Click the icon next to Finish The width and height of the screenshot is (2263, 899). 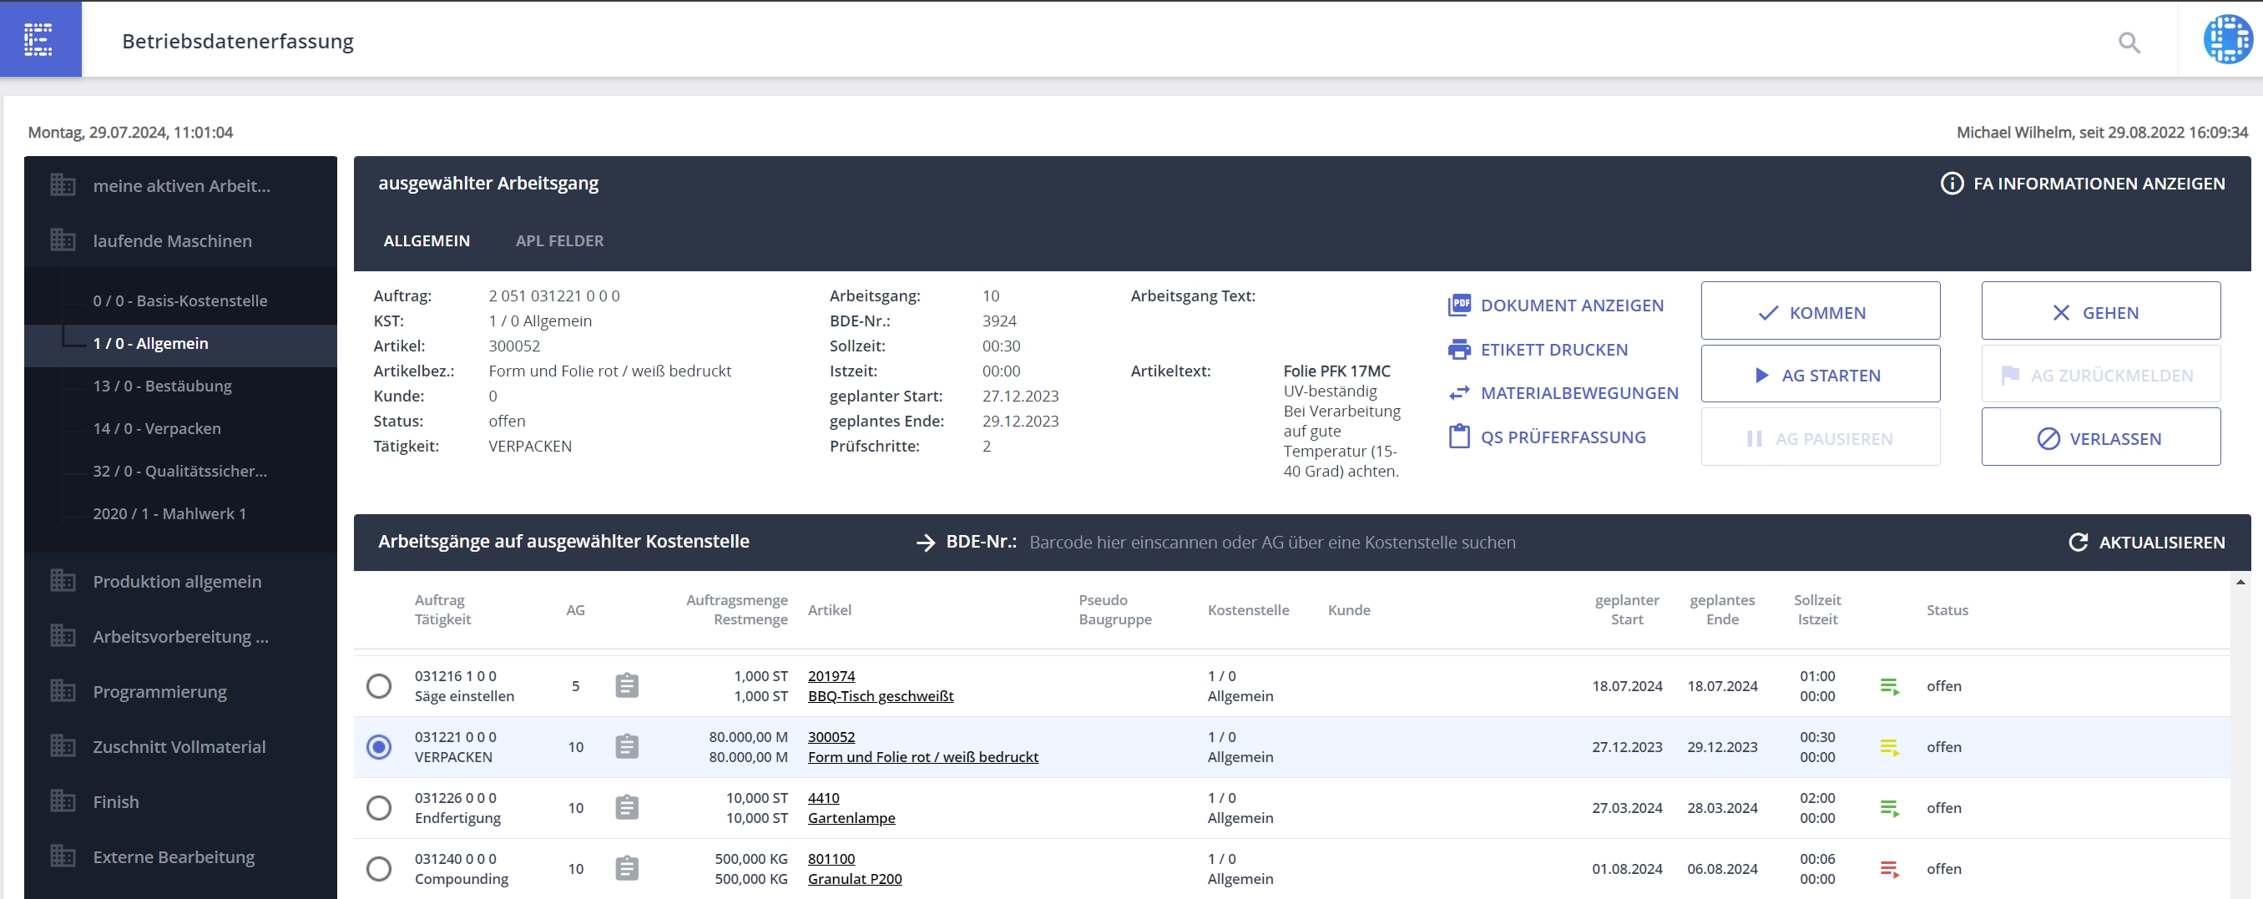63,801
